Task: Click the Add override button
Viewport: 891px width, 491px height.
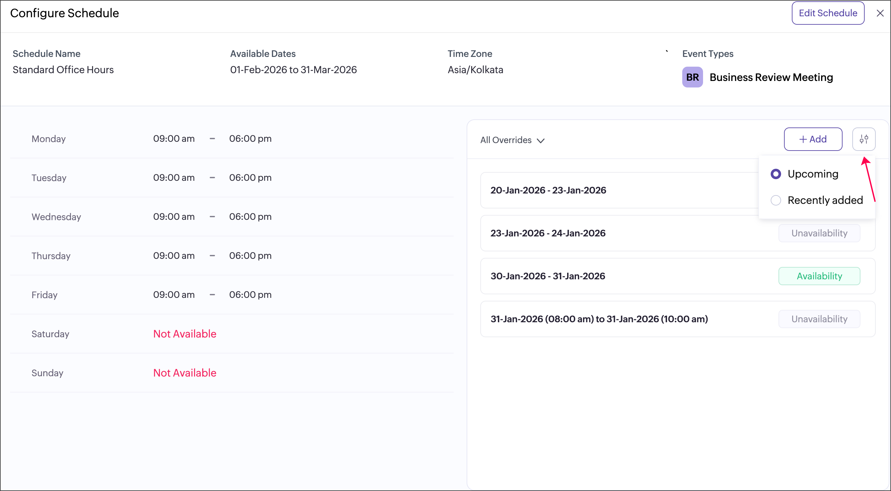Action: point(813,139)
